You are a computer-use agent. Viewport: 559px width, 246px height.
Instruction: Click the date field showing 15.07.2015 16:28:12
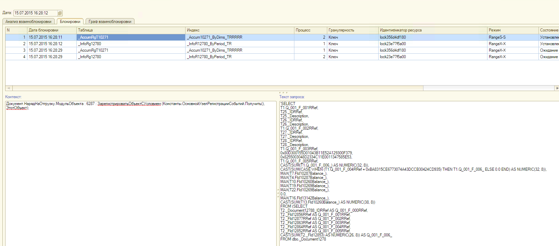pyautogui.click(x=35, y=13)
